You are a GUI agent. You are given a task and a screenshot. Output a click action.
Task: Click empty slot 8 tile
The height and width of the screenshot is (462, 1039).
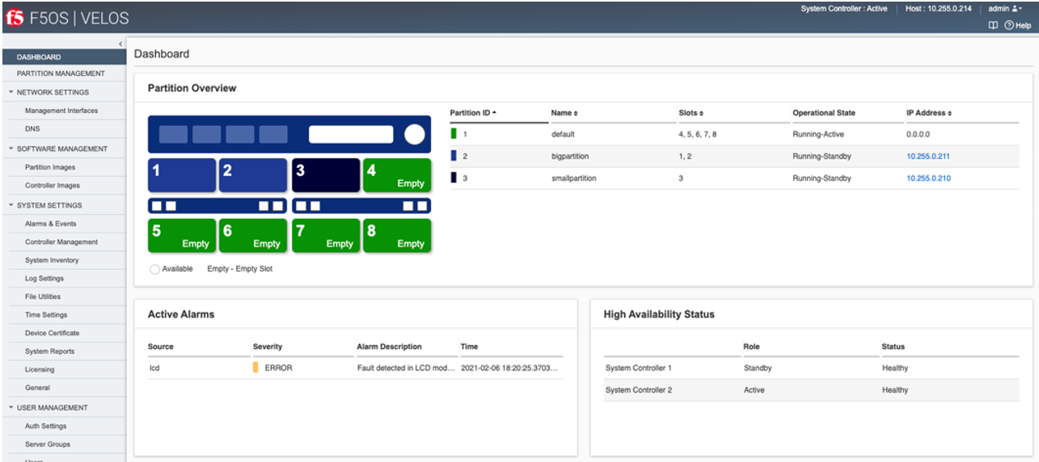pyautogui.click(x=397, y=235)
